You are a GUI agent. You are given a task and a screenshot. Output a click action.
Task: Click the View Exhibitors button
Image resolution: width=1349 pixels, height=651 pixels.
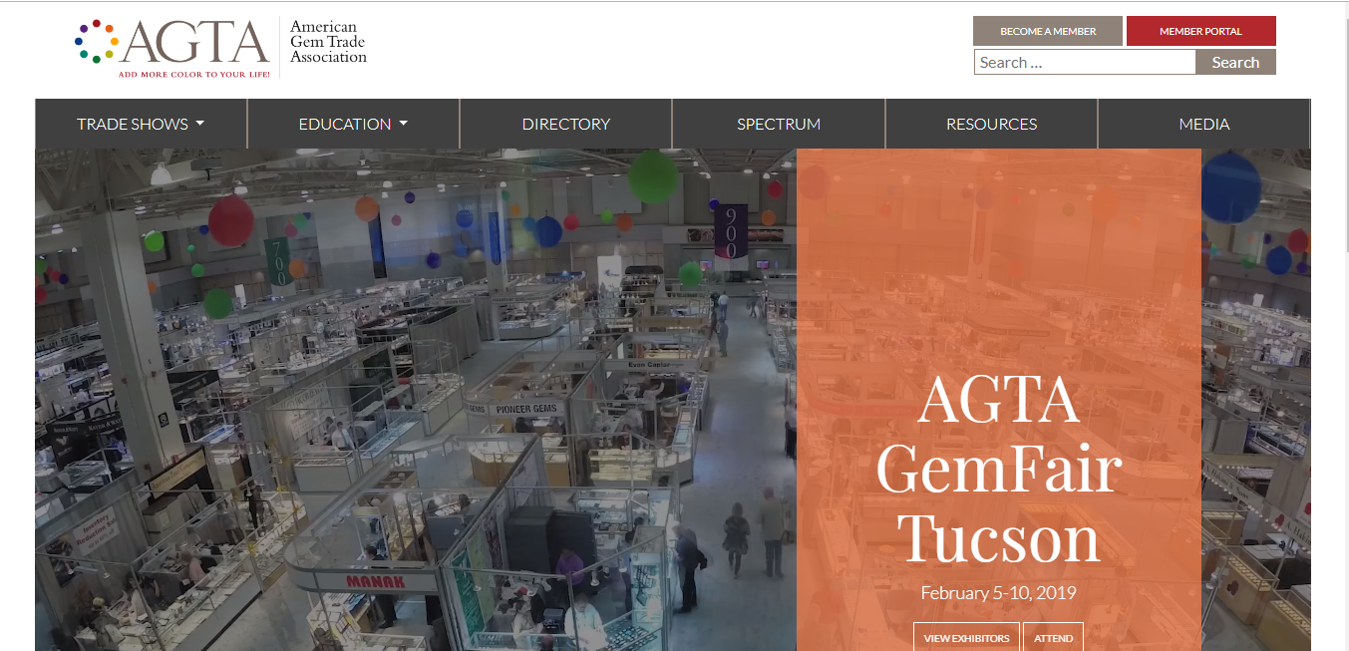coord(965,638)
